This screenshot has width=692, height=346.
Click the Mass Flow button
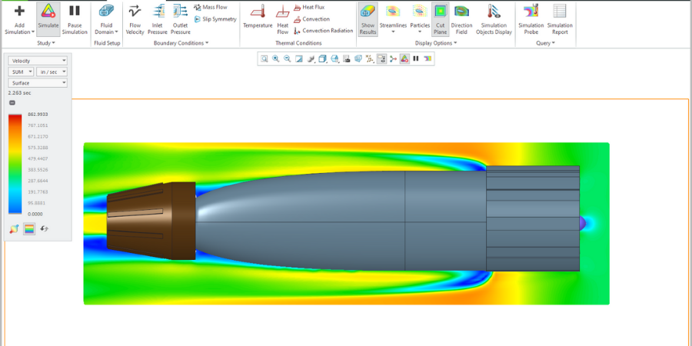click(x=210, y=8)
